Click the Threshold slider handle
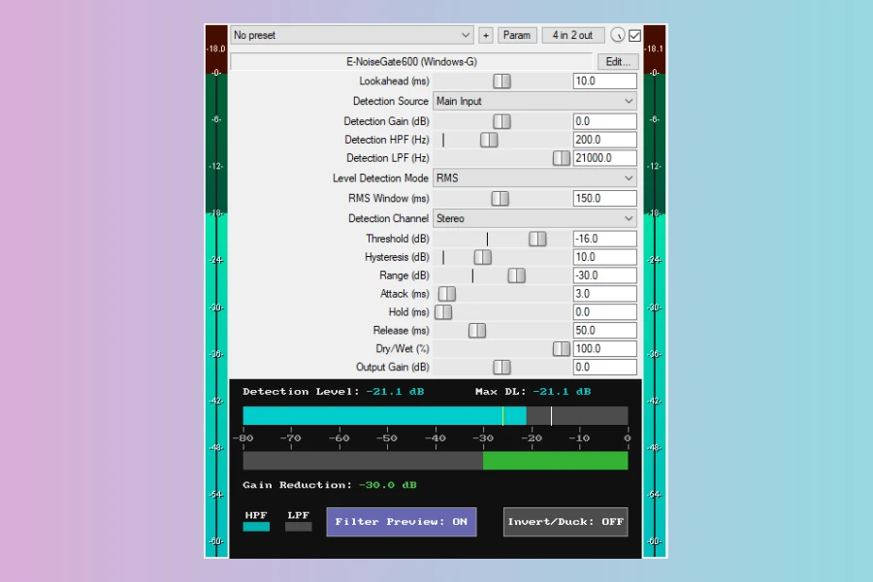Viewport: 873px width, 582px height. tap(537, 239)
